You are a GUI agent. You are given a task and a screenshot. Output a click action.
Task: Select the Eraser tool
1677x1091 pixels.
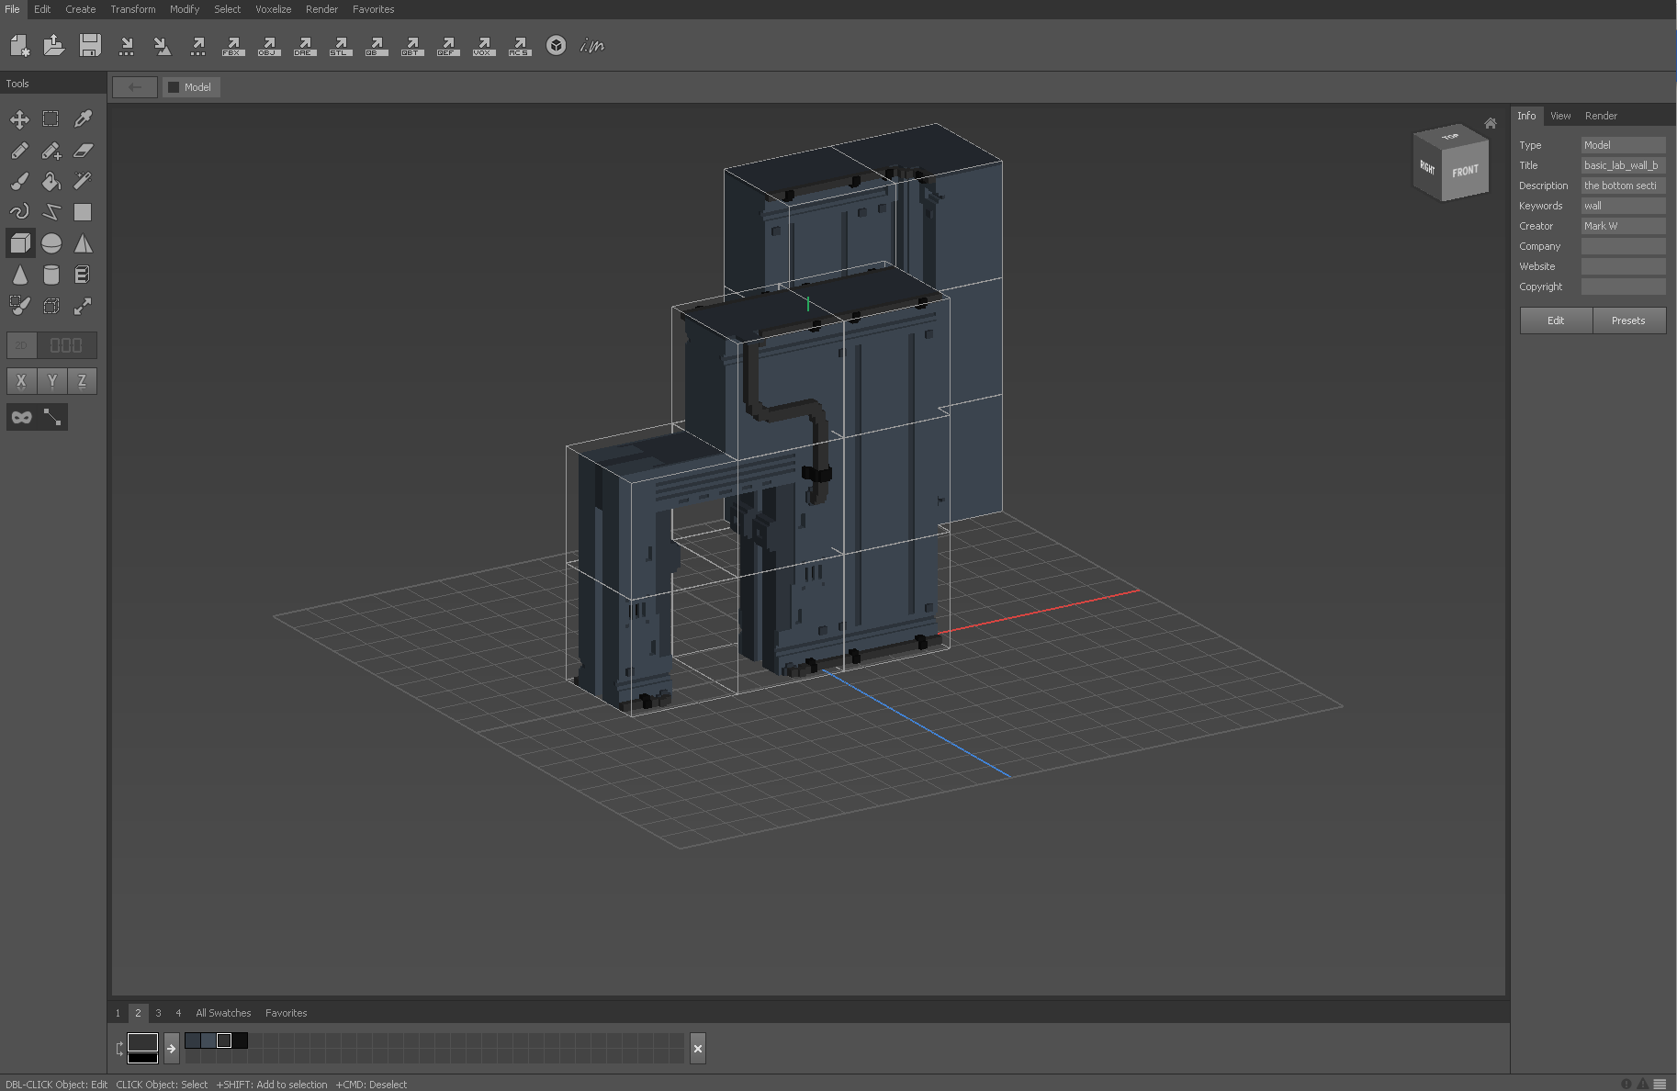click(83, 151)
